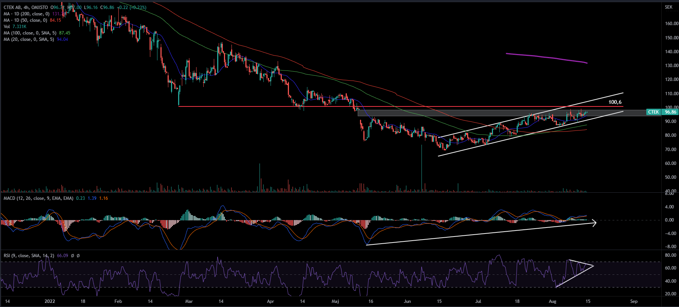Screen dimensions: 679x307
Task: Click the CTEK 96.86 last price label
Action: tap(663, 112)
